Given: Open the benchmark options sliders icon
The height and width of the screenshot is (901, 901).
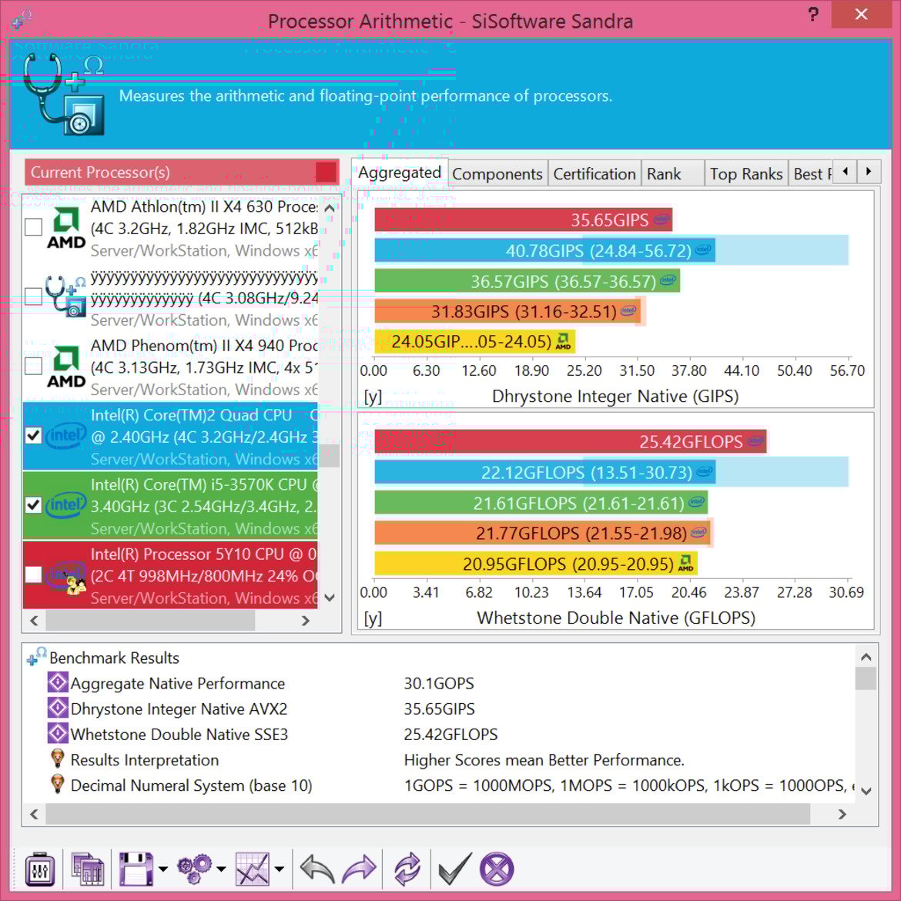Looking at the screenshot, I should (40, 869).
